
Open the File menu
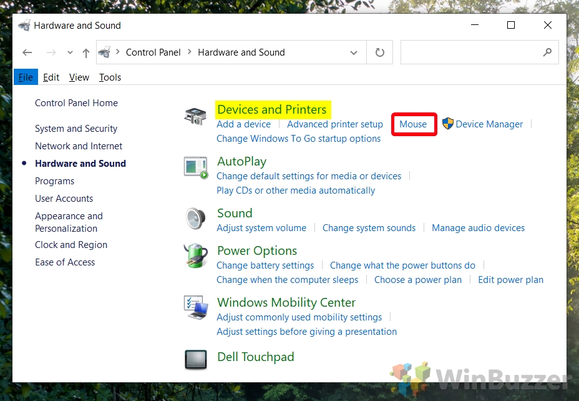coord(26,77)
